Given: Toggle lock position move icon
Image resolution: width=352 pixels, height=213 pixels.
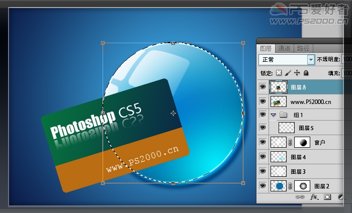Looking at the screenshot, I should [297, 73].
